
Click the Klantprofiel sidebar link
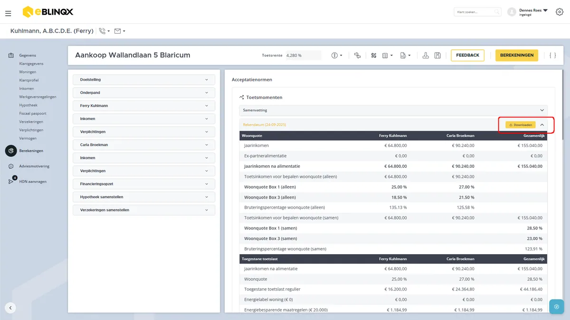[x=29, y=80]
